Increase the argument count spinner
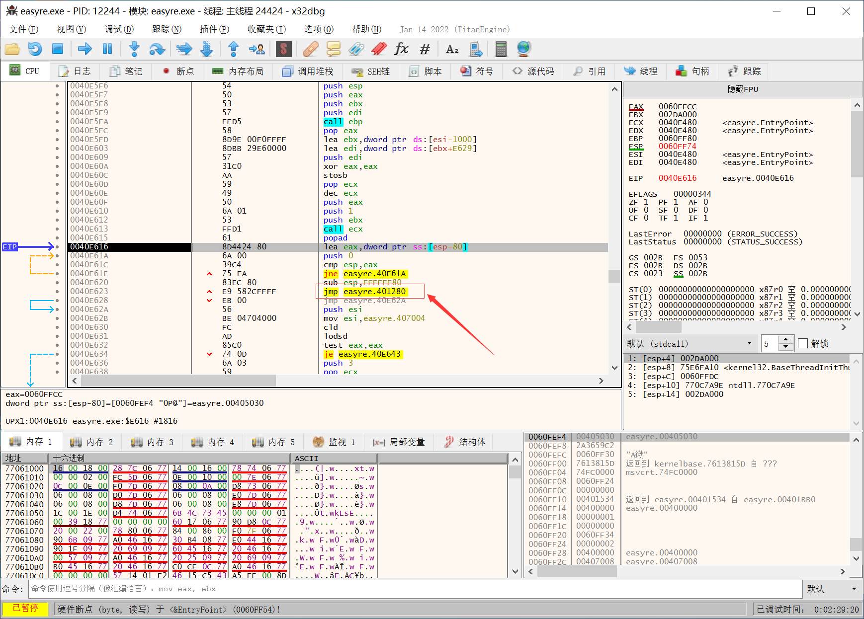 pyautogui.click(x=785, y=340)
